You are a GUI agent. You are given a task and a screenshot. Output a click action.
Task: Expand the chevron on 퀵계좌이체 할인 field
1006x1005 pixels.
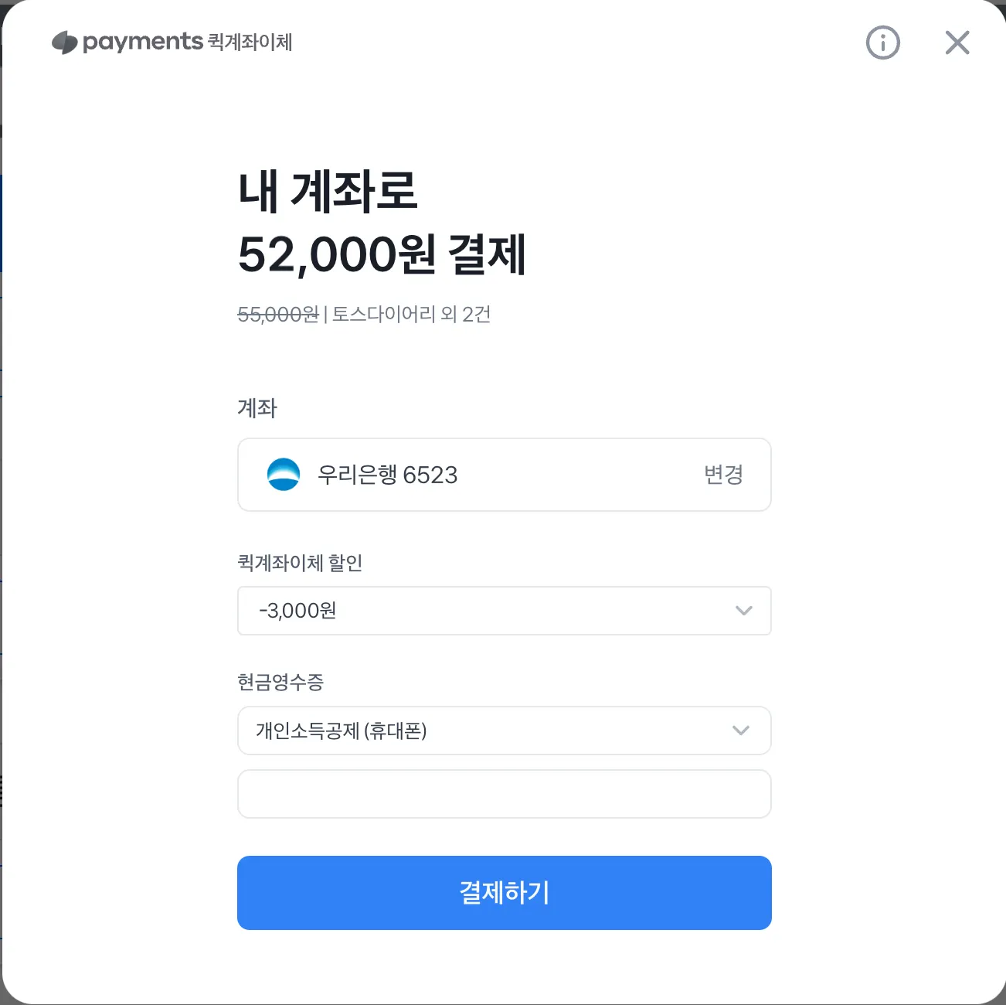(x=744, y=611)
